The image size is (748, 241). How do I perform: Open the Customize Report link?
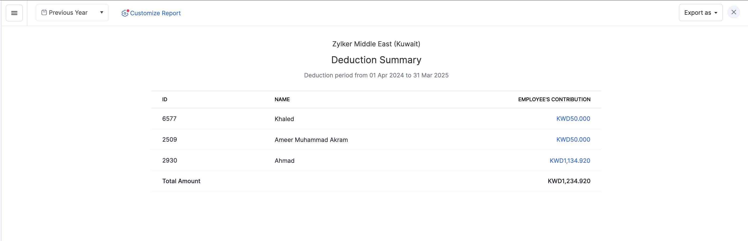click(x=155, y=13)
